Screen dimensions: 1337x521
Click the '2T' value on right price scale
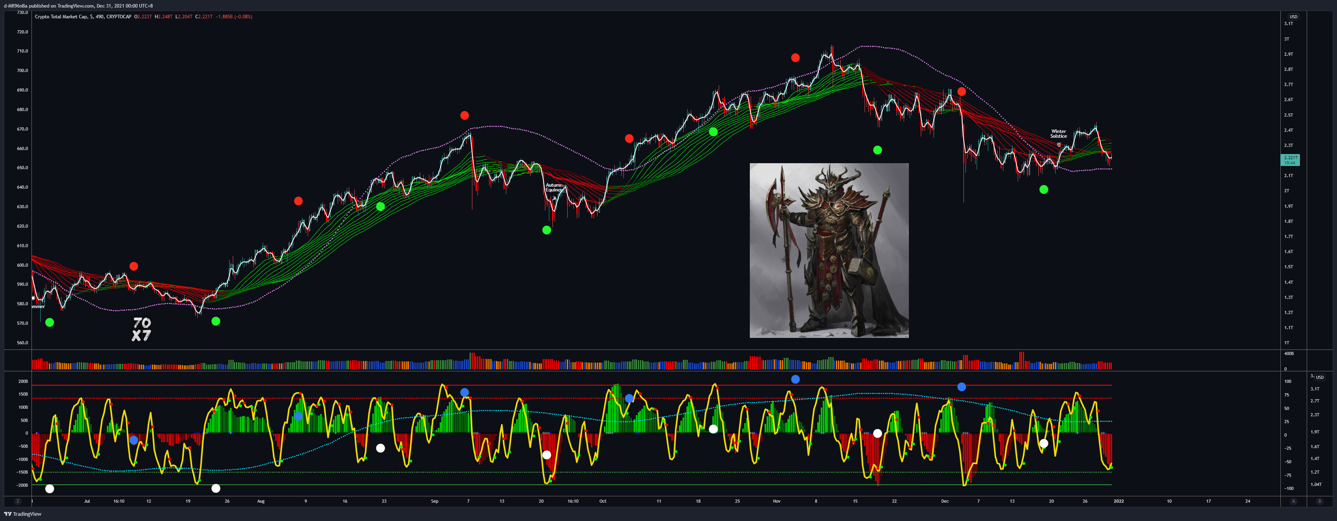click(1287, 191)
